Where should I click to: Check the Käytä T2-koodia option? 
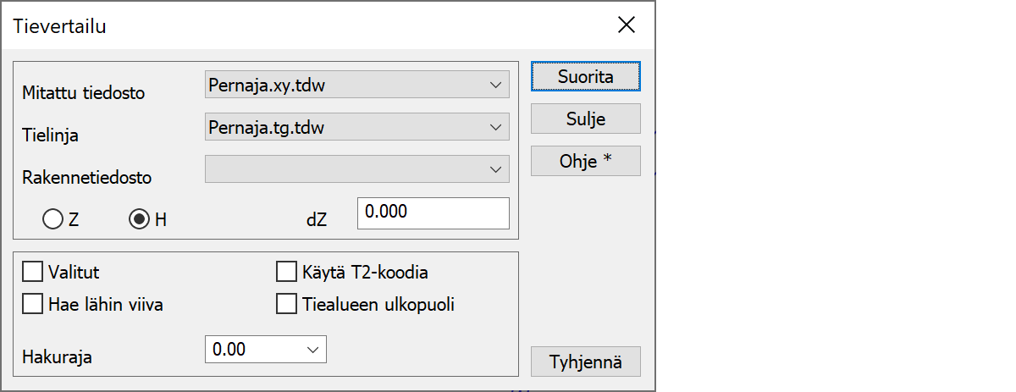[287, 272]
